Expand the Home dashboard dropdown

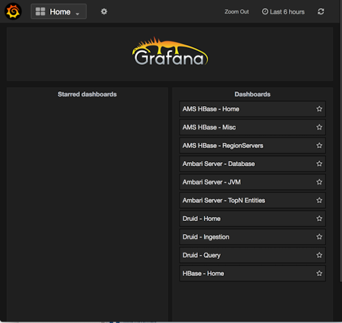77,12
